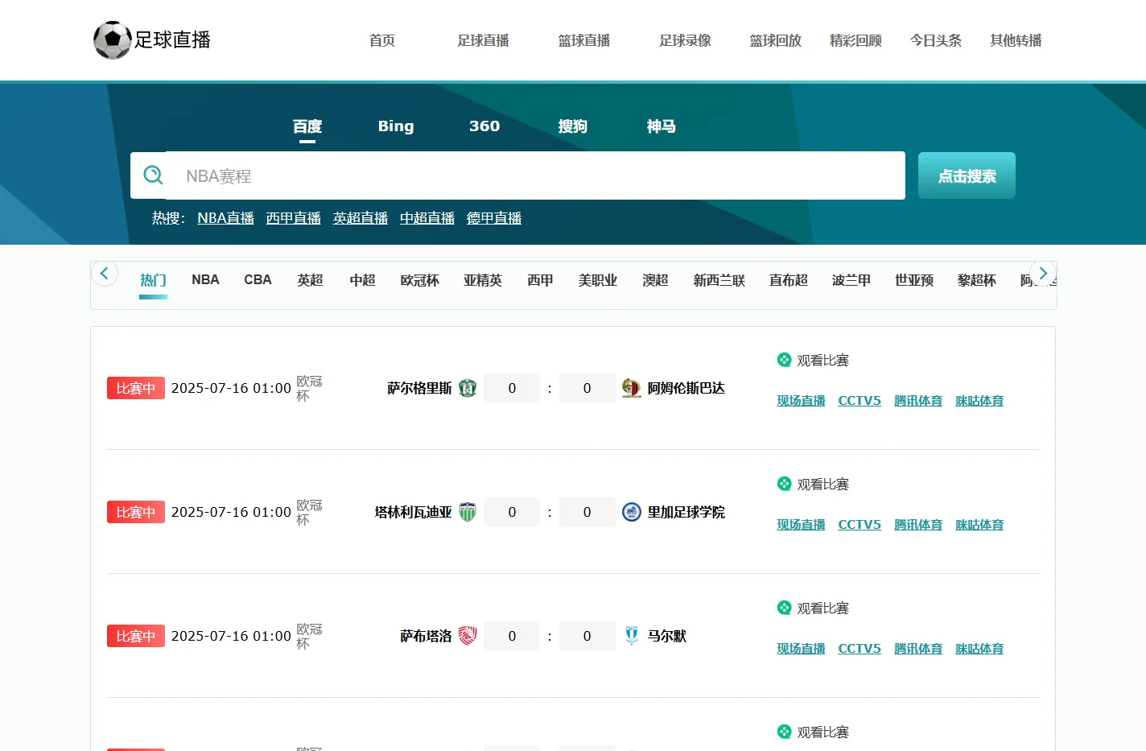Click 塔林利瓦迪亚 team crest

468,512
